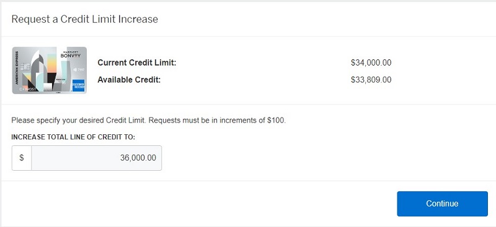
Task: Click the desired credit limit input field
Action: [x=97, y=158]
